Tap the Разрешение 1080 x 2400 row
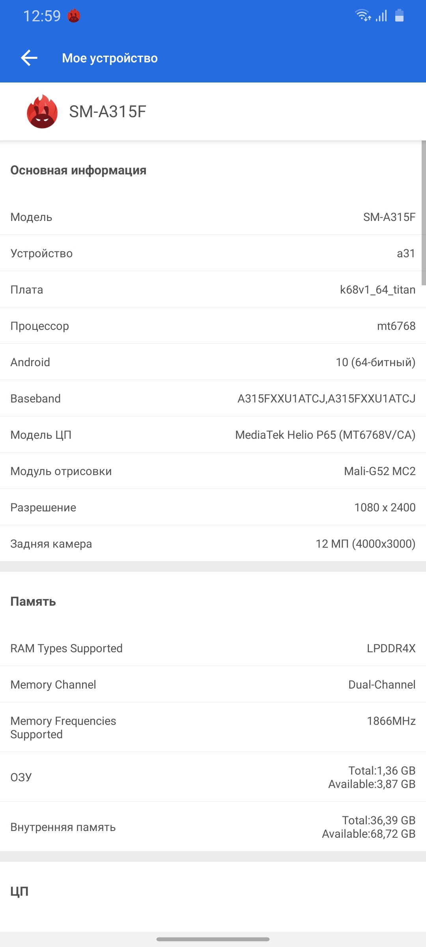The image size is (426, 947). click(213, 507)
